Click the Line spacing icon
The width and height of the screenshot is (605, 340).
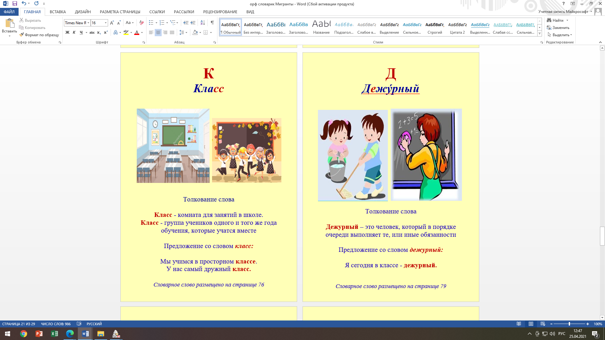tap(182, 32)
